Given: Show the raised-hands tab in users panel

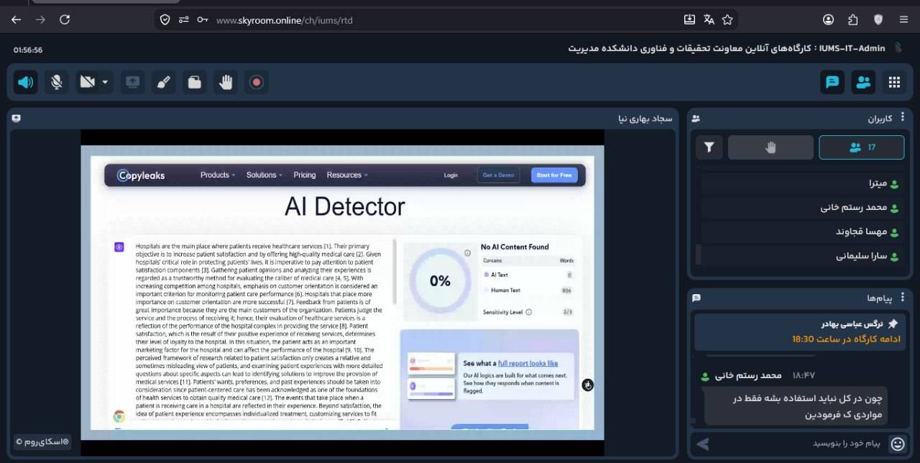Looking at the screenshot, I should click(x=770, y=147).
